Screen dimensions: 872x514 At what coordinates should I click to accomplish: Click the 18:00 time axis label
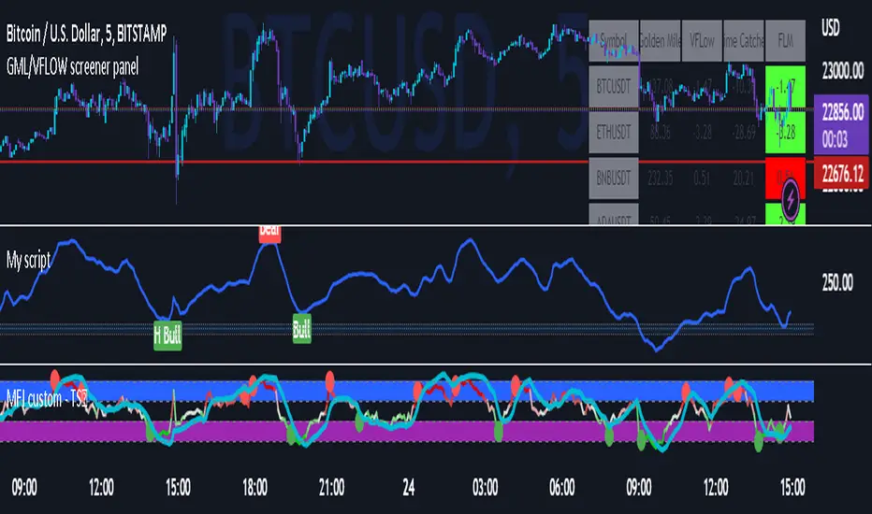(x=254, y=488)
